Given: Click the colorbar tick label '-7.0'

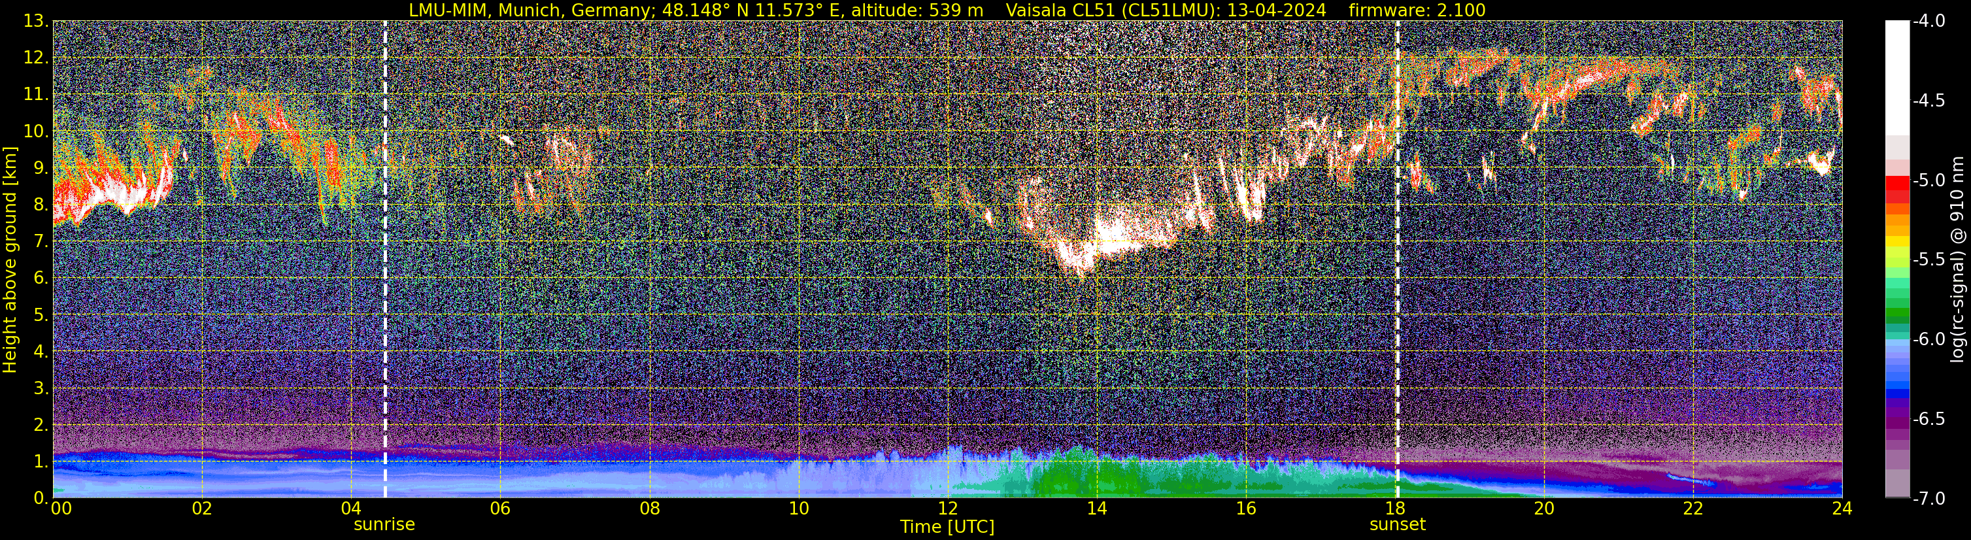Looking at the screenshot, I should 1929,499.
